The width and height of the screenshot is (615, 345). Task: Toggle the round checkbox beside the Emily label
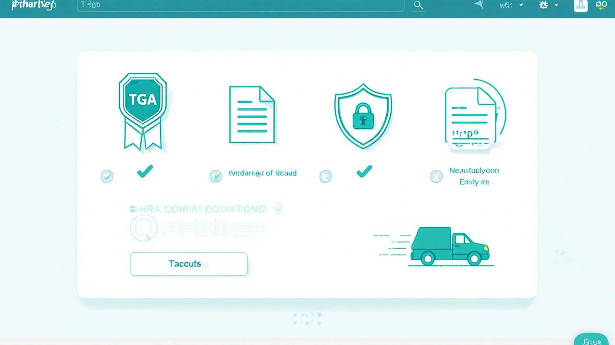click(436, 177)
